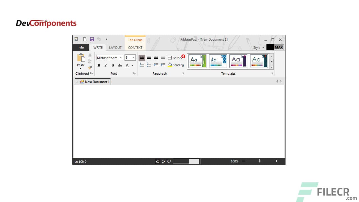The width and height of the screenshot is (359, 202).
Task: Click the Copy icon in Clipboard group
Action: [90, 61]
